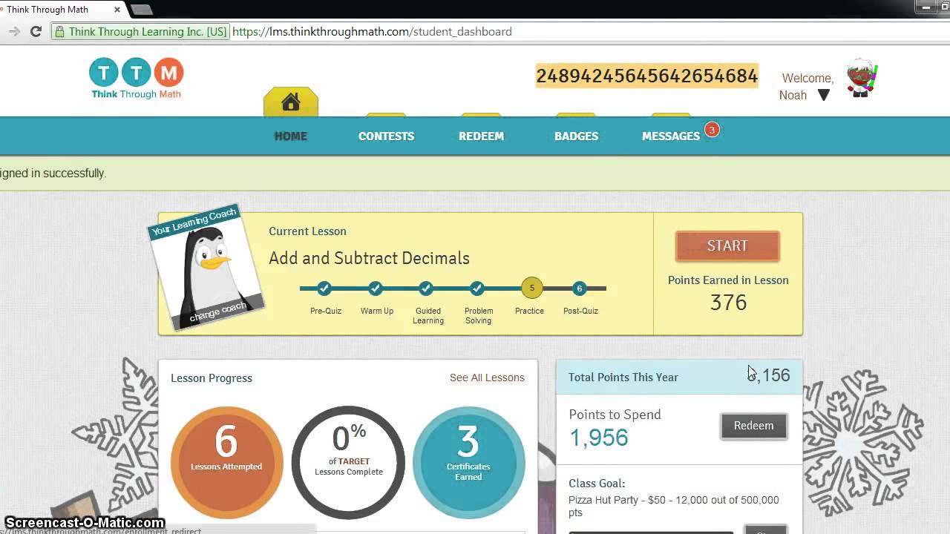Select step 6 Post-Quiz marker
Viewport: 950px width, 534px height.
pos(580,289)
